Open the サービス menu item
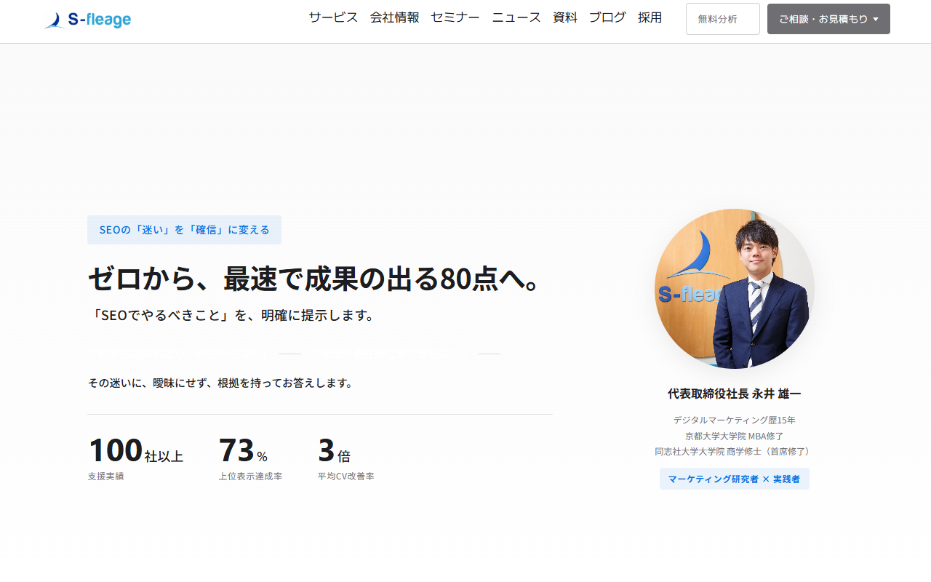Image resolution: width=931 pixels, height=582 pixels. click(333, 18)
